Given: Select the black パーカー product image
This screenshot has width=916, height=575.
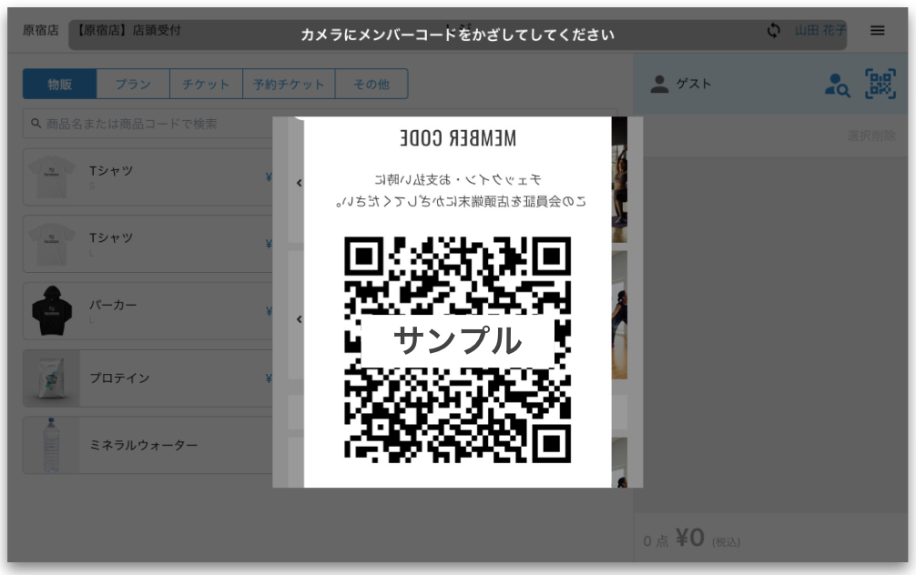Looking at the screenshot, I should (52, 311).
